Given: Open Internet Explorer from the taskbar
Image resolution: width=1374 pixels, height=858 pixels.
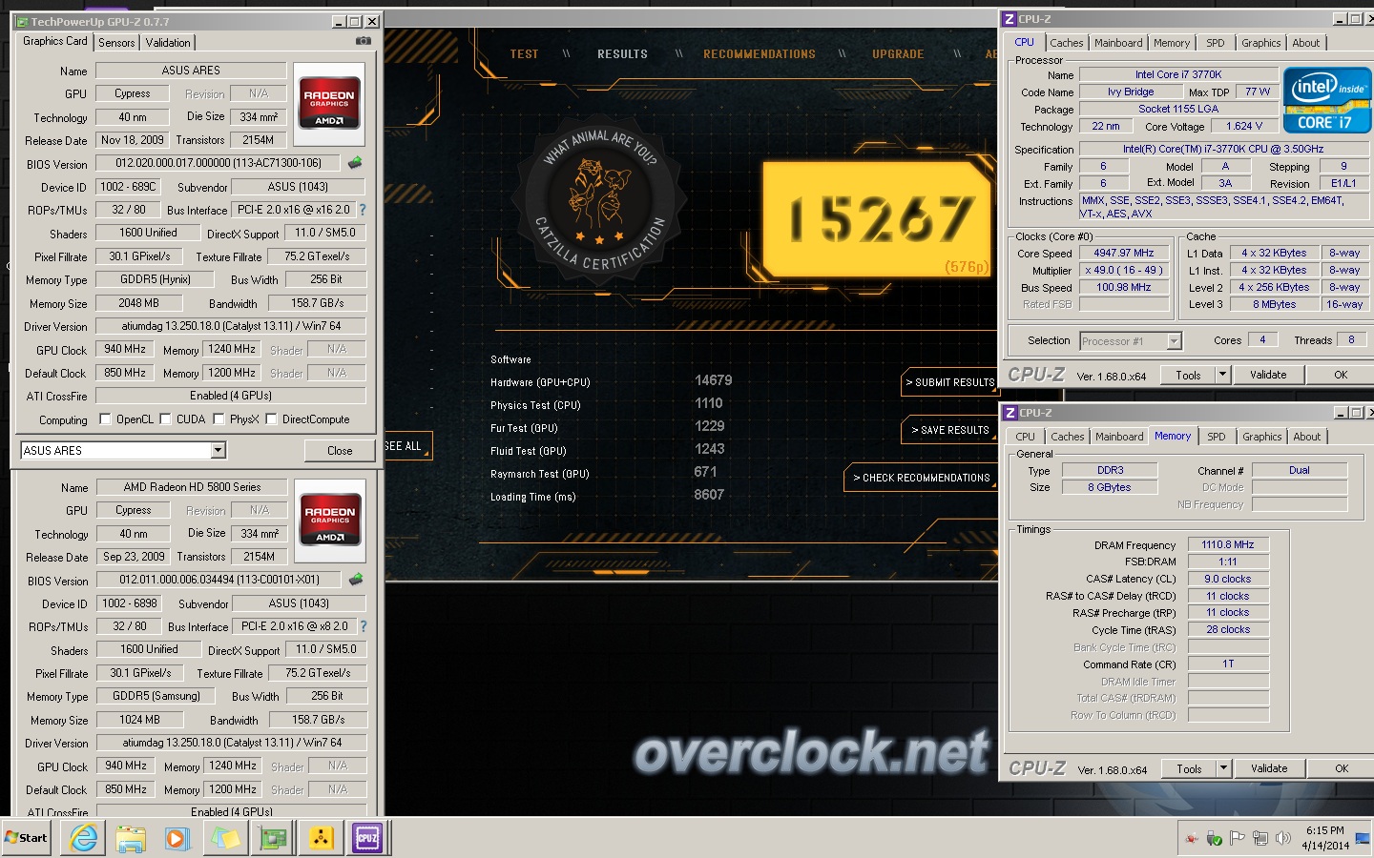Looking at the screenshot, I should [x=84, y=838].
